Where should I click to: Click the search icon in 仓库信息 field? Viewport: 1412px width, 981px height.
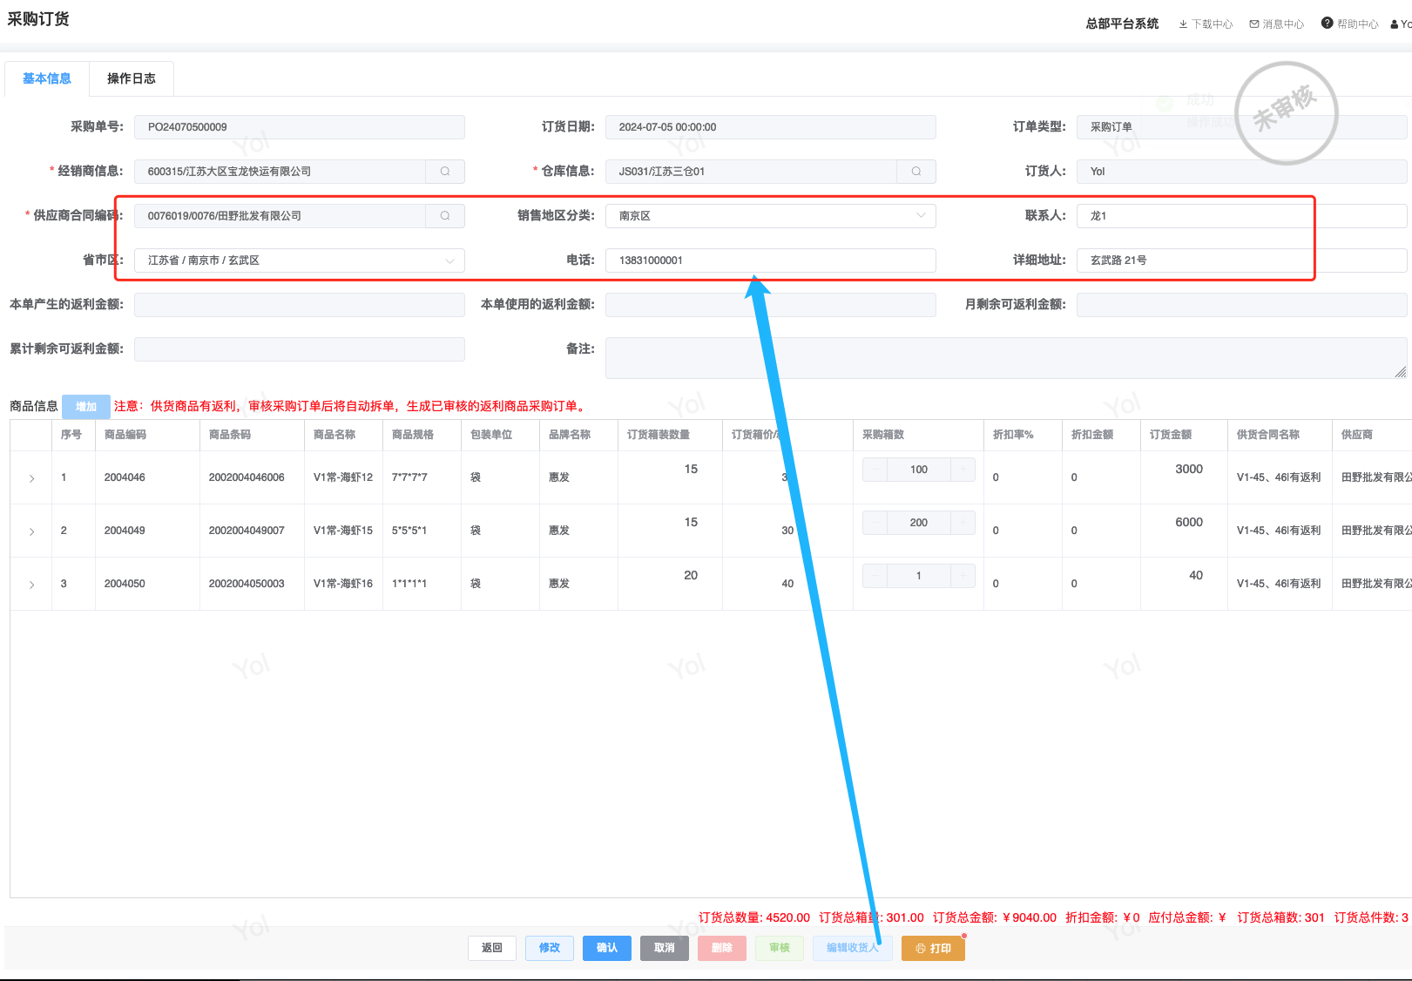coord(916,172)
